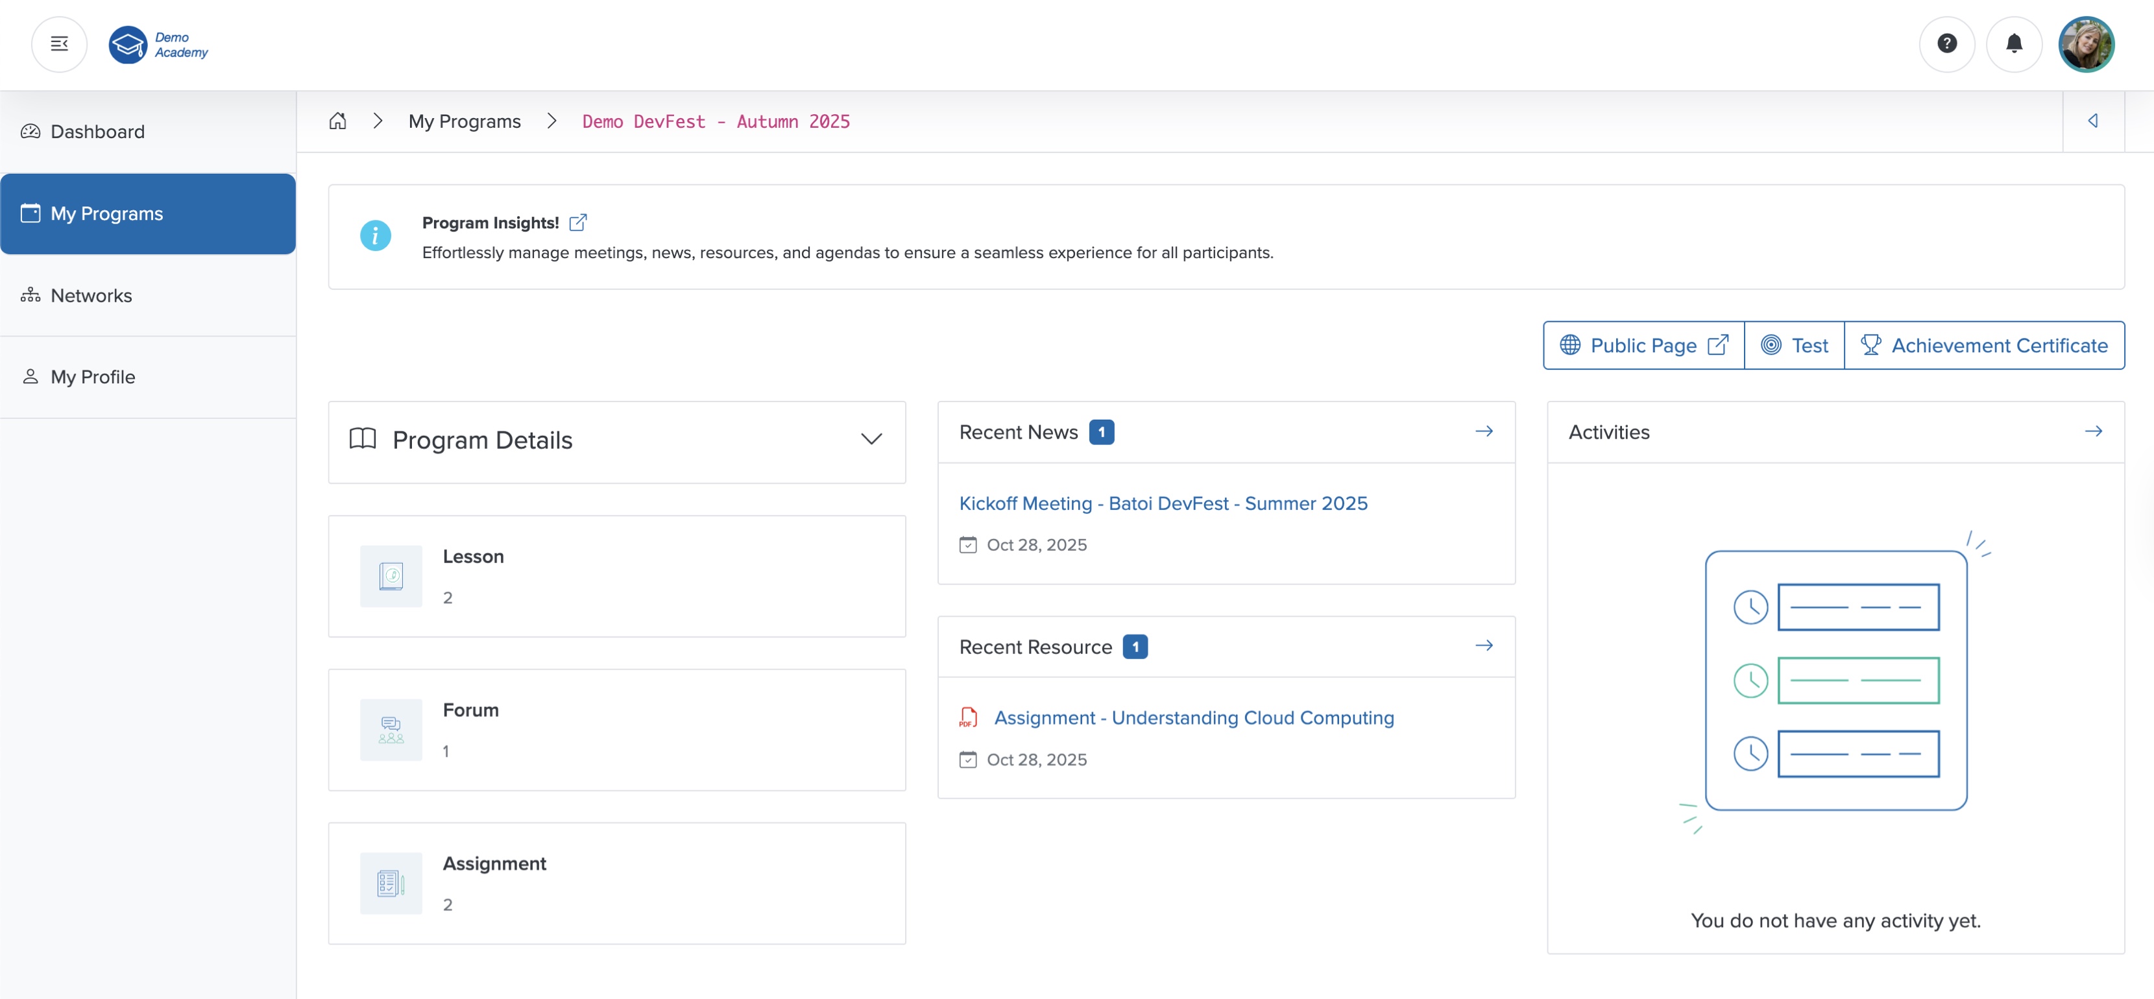
Task: Switch to My Programs in the sidebar
Action: [106, 213]
